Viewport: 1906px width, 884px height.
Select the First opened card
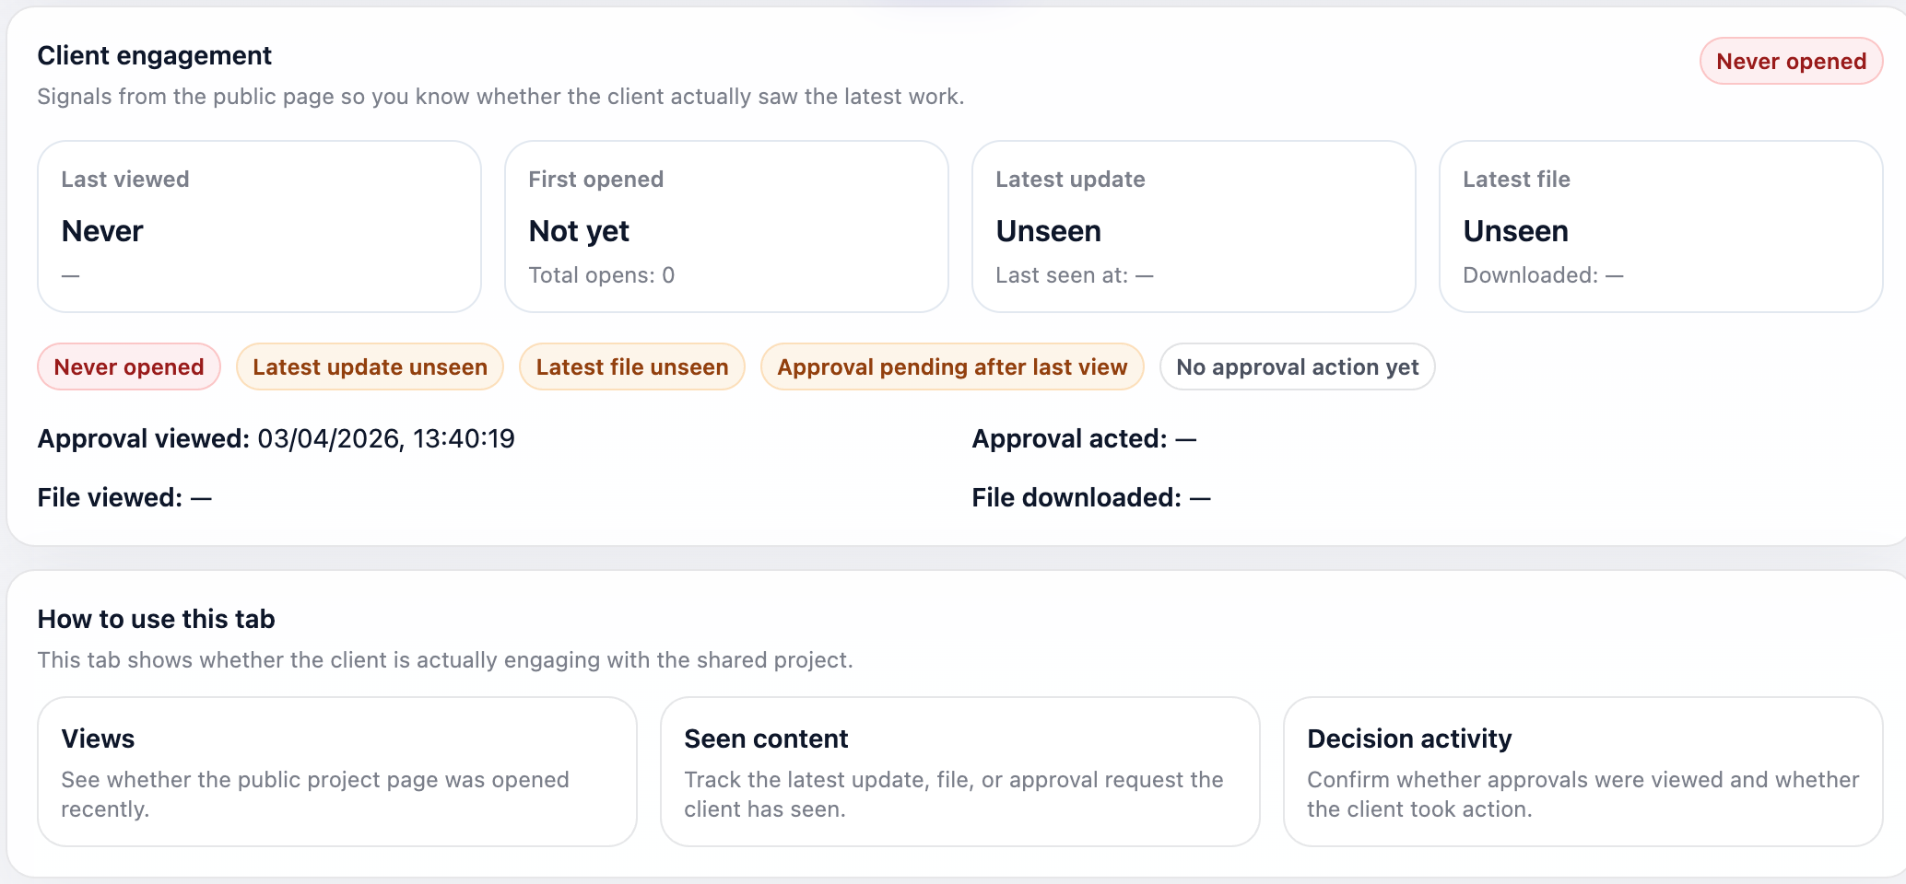726,227
